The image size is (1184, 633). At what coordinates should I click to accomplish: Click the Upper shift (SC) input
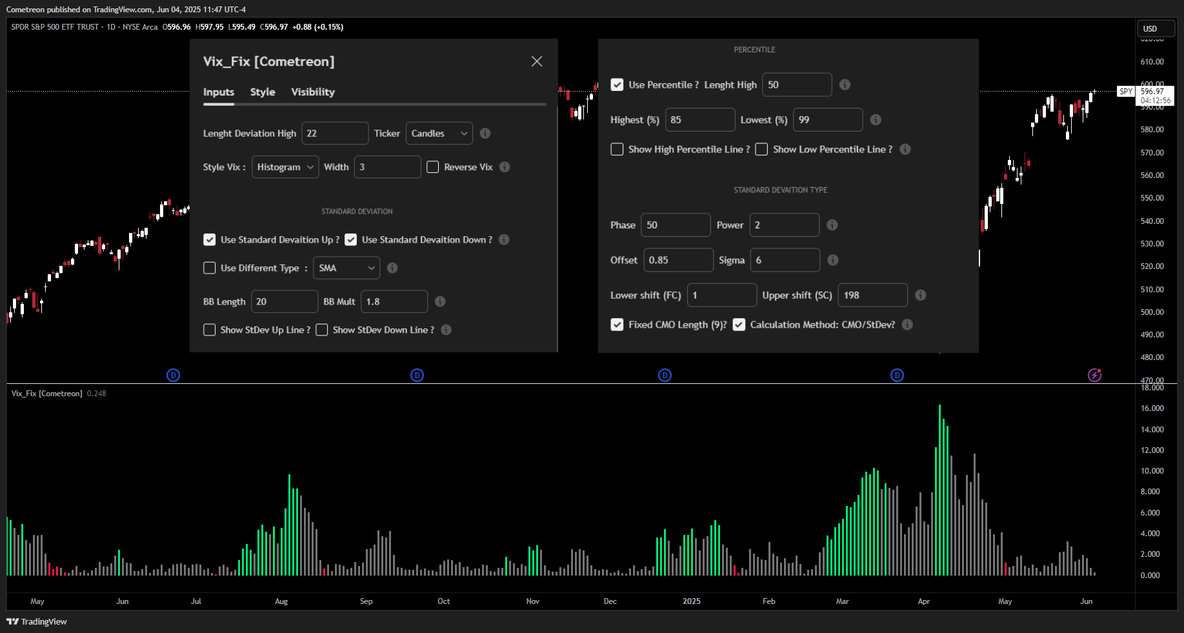[x=873, y=295]
